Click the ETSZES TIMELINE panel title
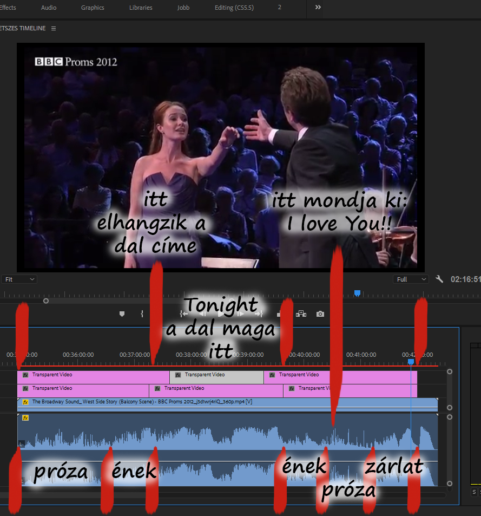This screenshot has width=481, height=516. coord(23,28)
